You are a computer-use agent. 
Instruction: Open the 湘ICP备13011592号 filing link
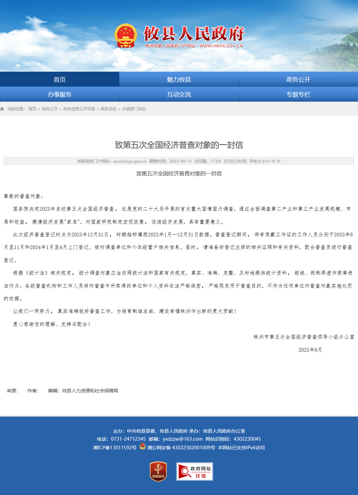pos(115,448)
